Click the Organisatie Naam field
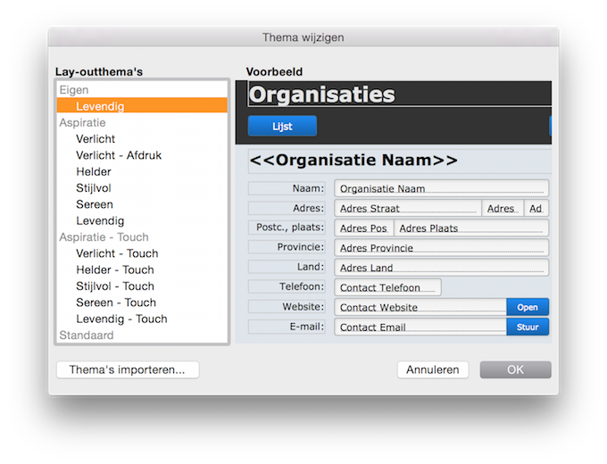The width and height of the screenshot is (607, 464). pos(441,188)
